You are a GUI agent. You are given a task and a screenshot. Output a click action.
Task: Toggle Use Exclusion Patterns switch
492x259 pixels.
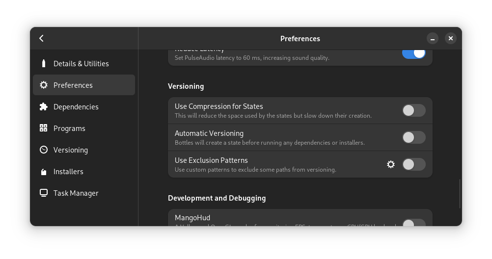413,164
